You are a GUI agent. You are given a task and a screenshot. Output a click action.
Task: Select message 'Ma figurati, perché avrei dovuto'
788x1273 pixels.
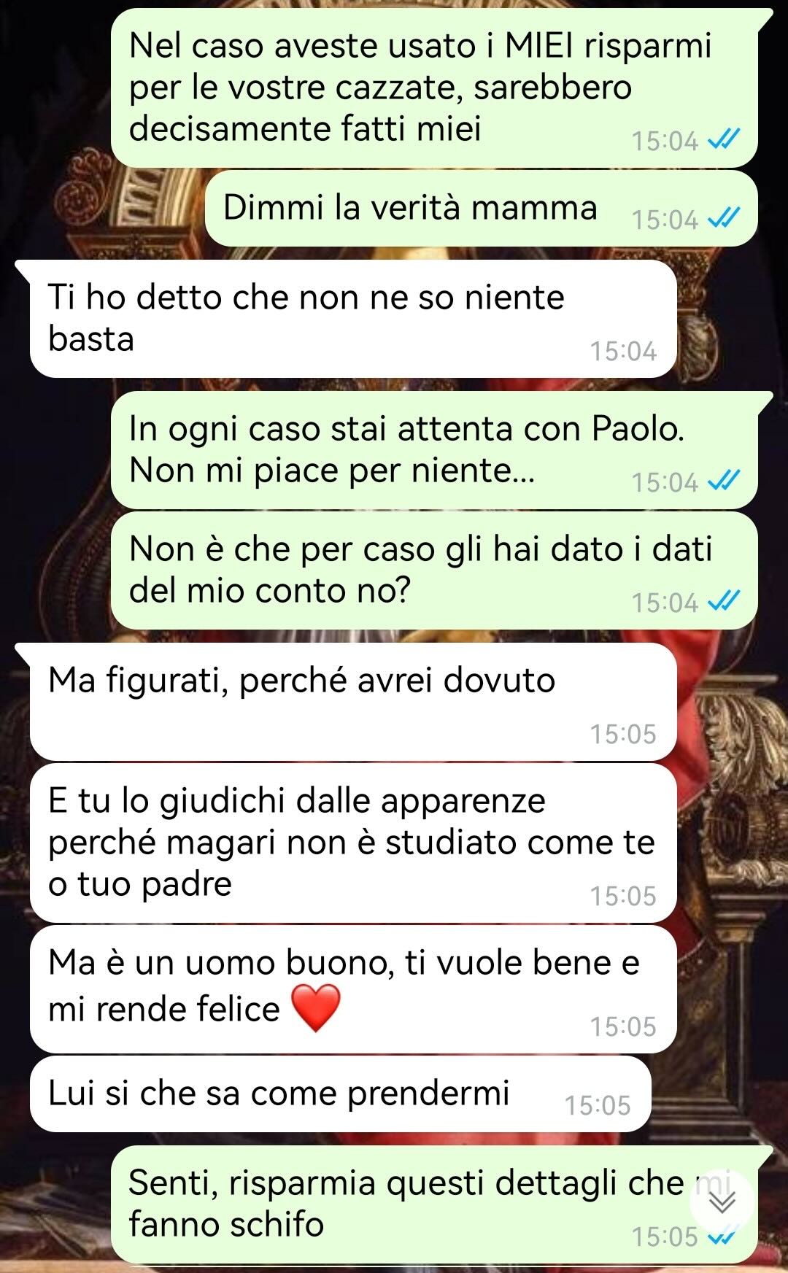coord(353,702)
